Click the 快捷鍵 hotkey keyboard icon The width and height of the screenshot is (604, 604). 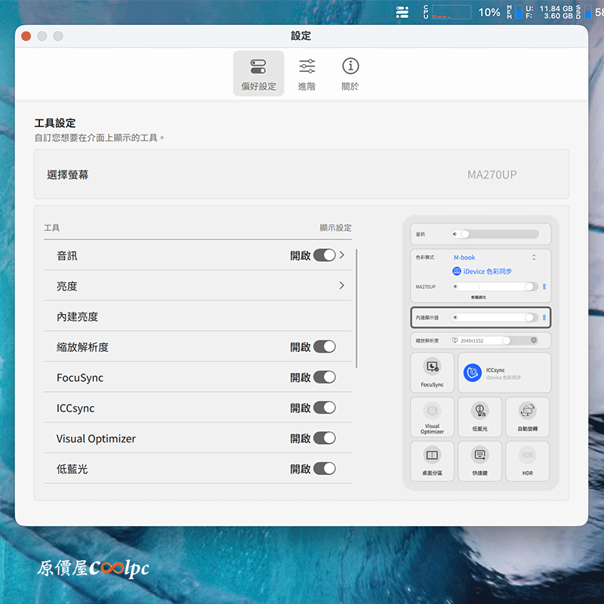tap(479, 455)
